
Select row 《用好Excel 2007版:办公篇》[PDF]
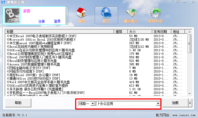coord(96,75)
